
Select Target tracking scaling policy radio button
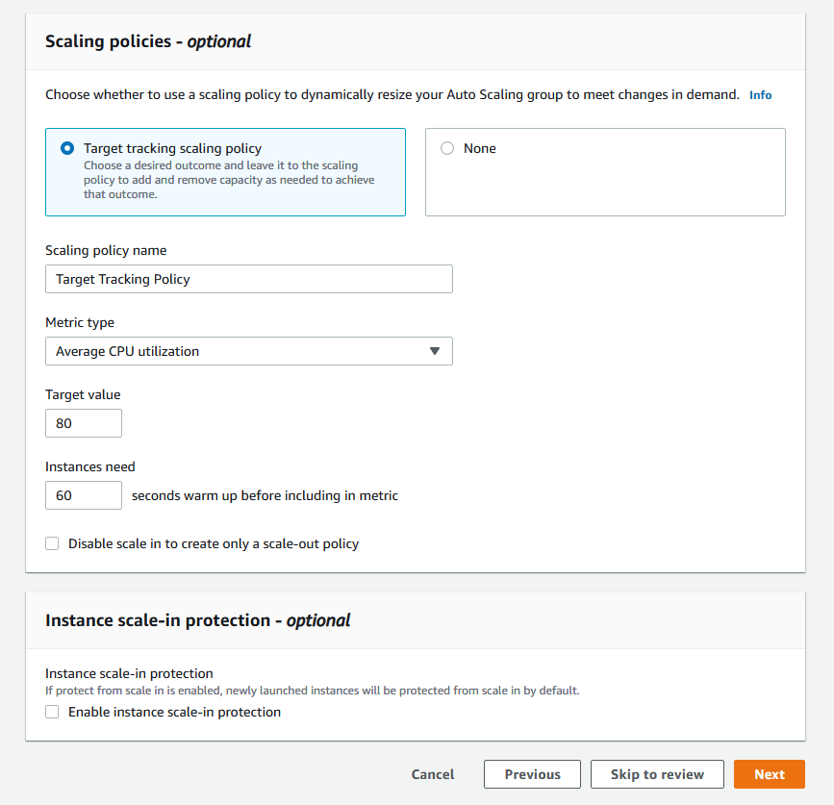(x=67, y=148)
